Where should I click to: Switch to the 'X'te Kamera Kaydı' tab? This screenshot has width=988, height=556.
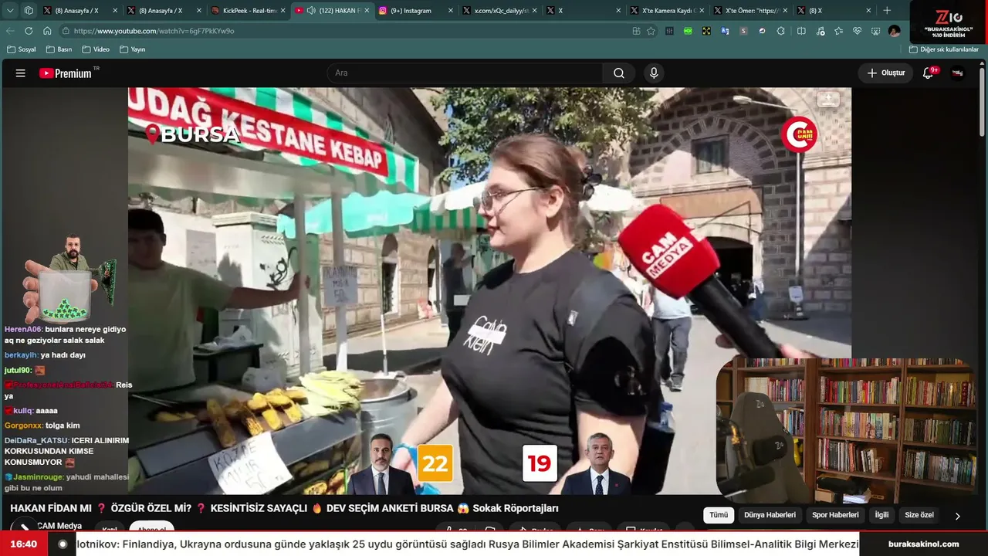tap(668, 11)
